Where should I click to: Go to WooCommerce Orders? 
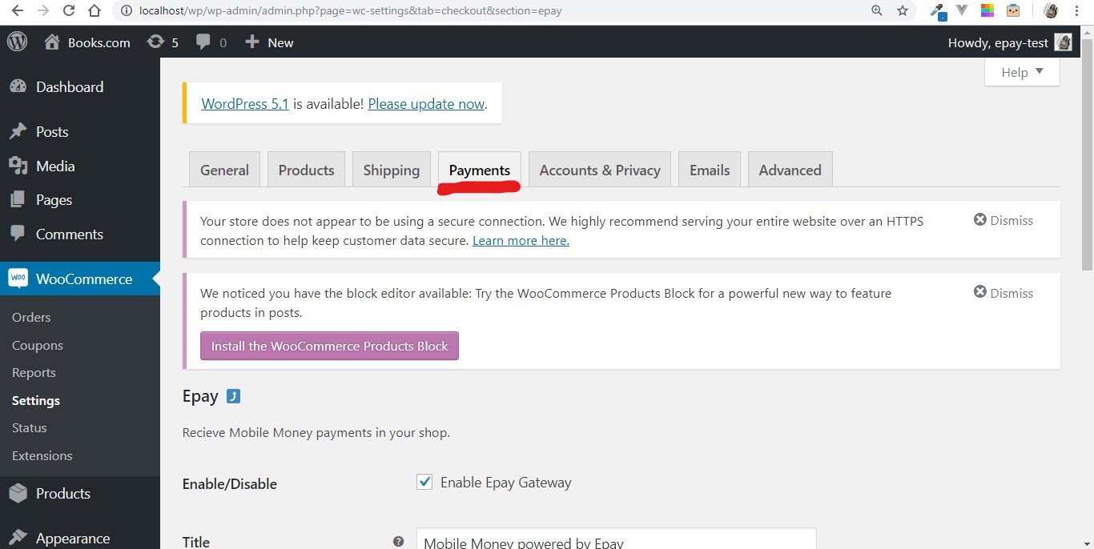pyautogui.click(x=31, y=317)
